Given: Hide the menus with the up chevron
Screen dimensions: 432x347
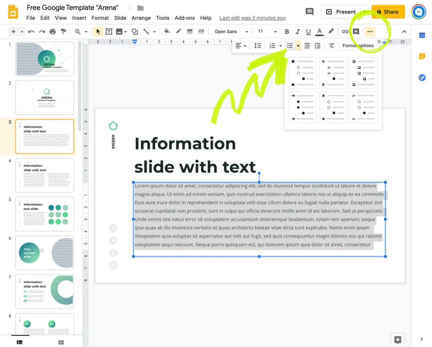Looking at the screenshot, I should (404, 32).
